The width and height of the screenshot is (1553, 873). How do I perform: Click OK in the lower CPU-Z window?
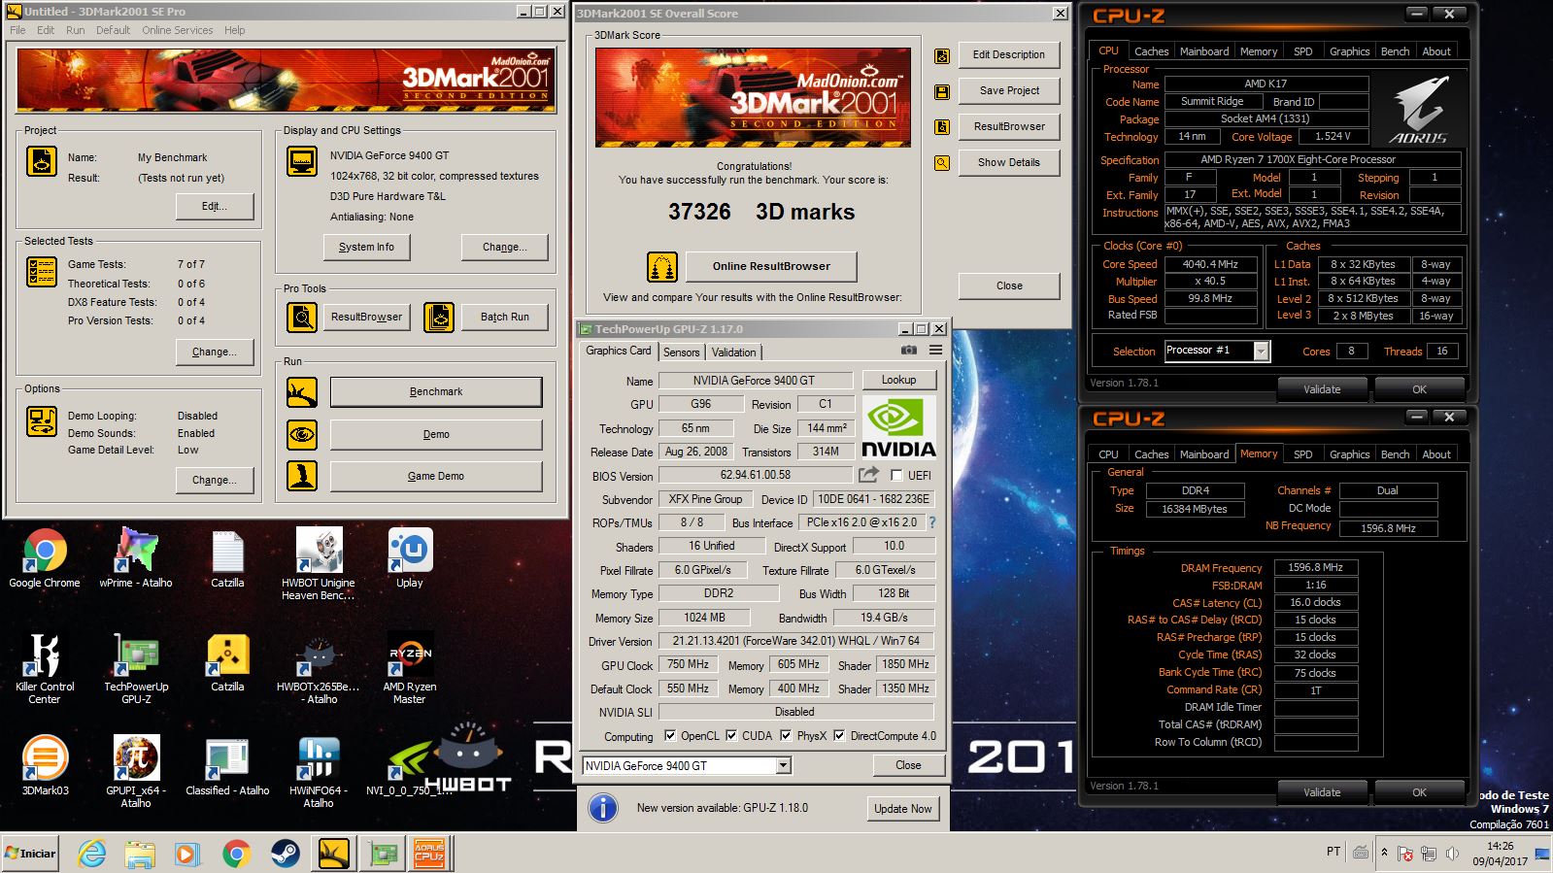pyautogui.click(x=1419, y=792)
